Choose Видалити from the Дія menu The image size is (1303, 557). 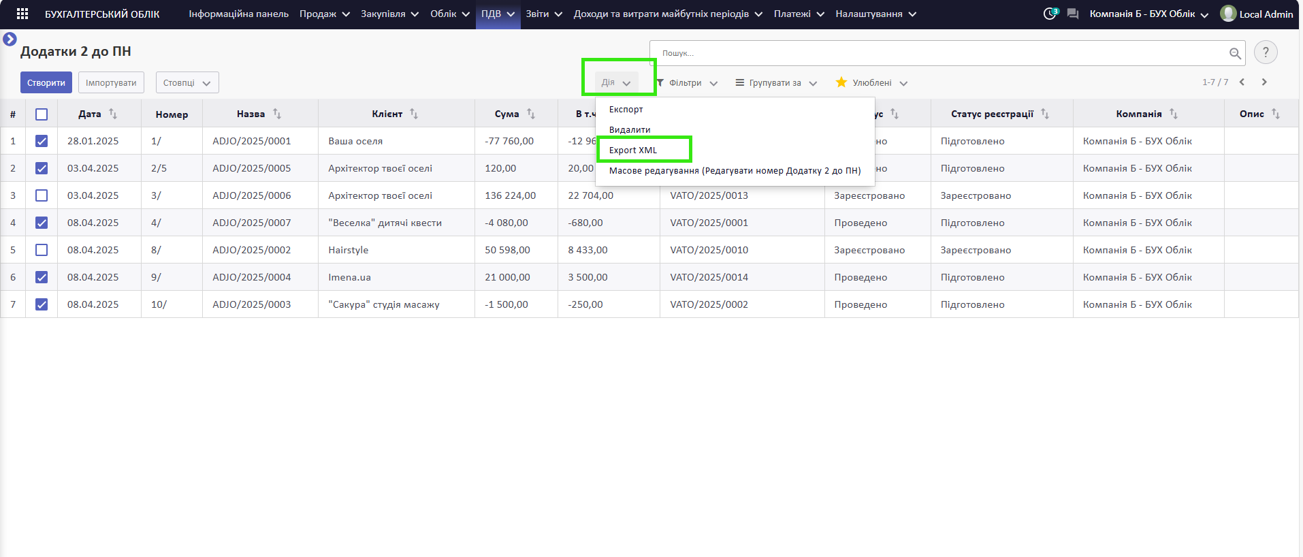(630, 129)
